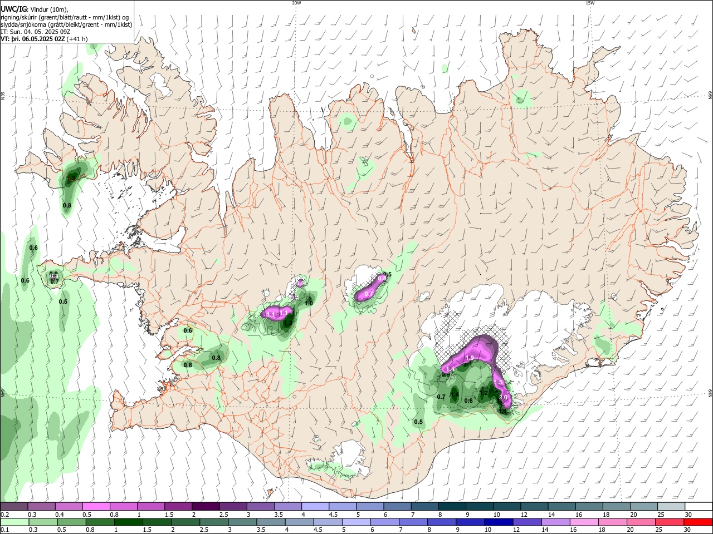Click the '3.0' precipitation value on the map

coord(502,397)
